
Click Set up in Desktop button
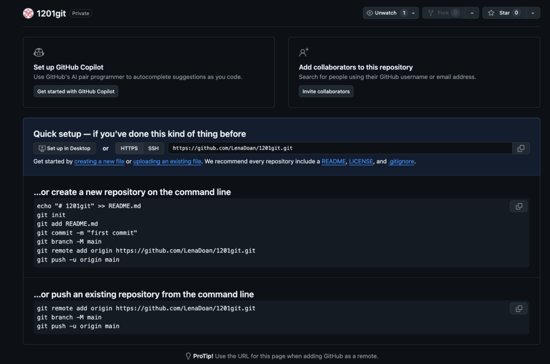pos(64,148)
